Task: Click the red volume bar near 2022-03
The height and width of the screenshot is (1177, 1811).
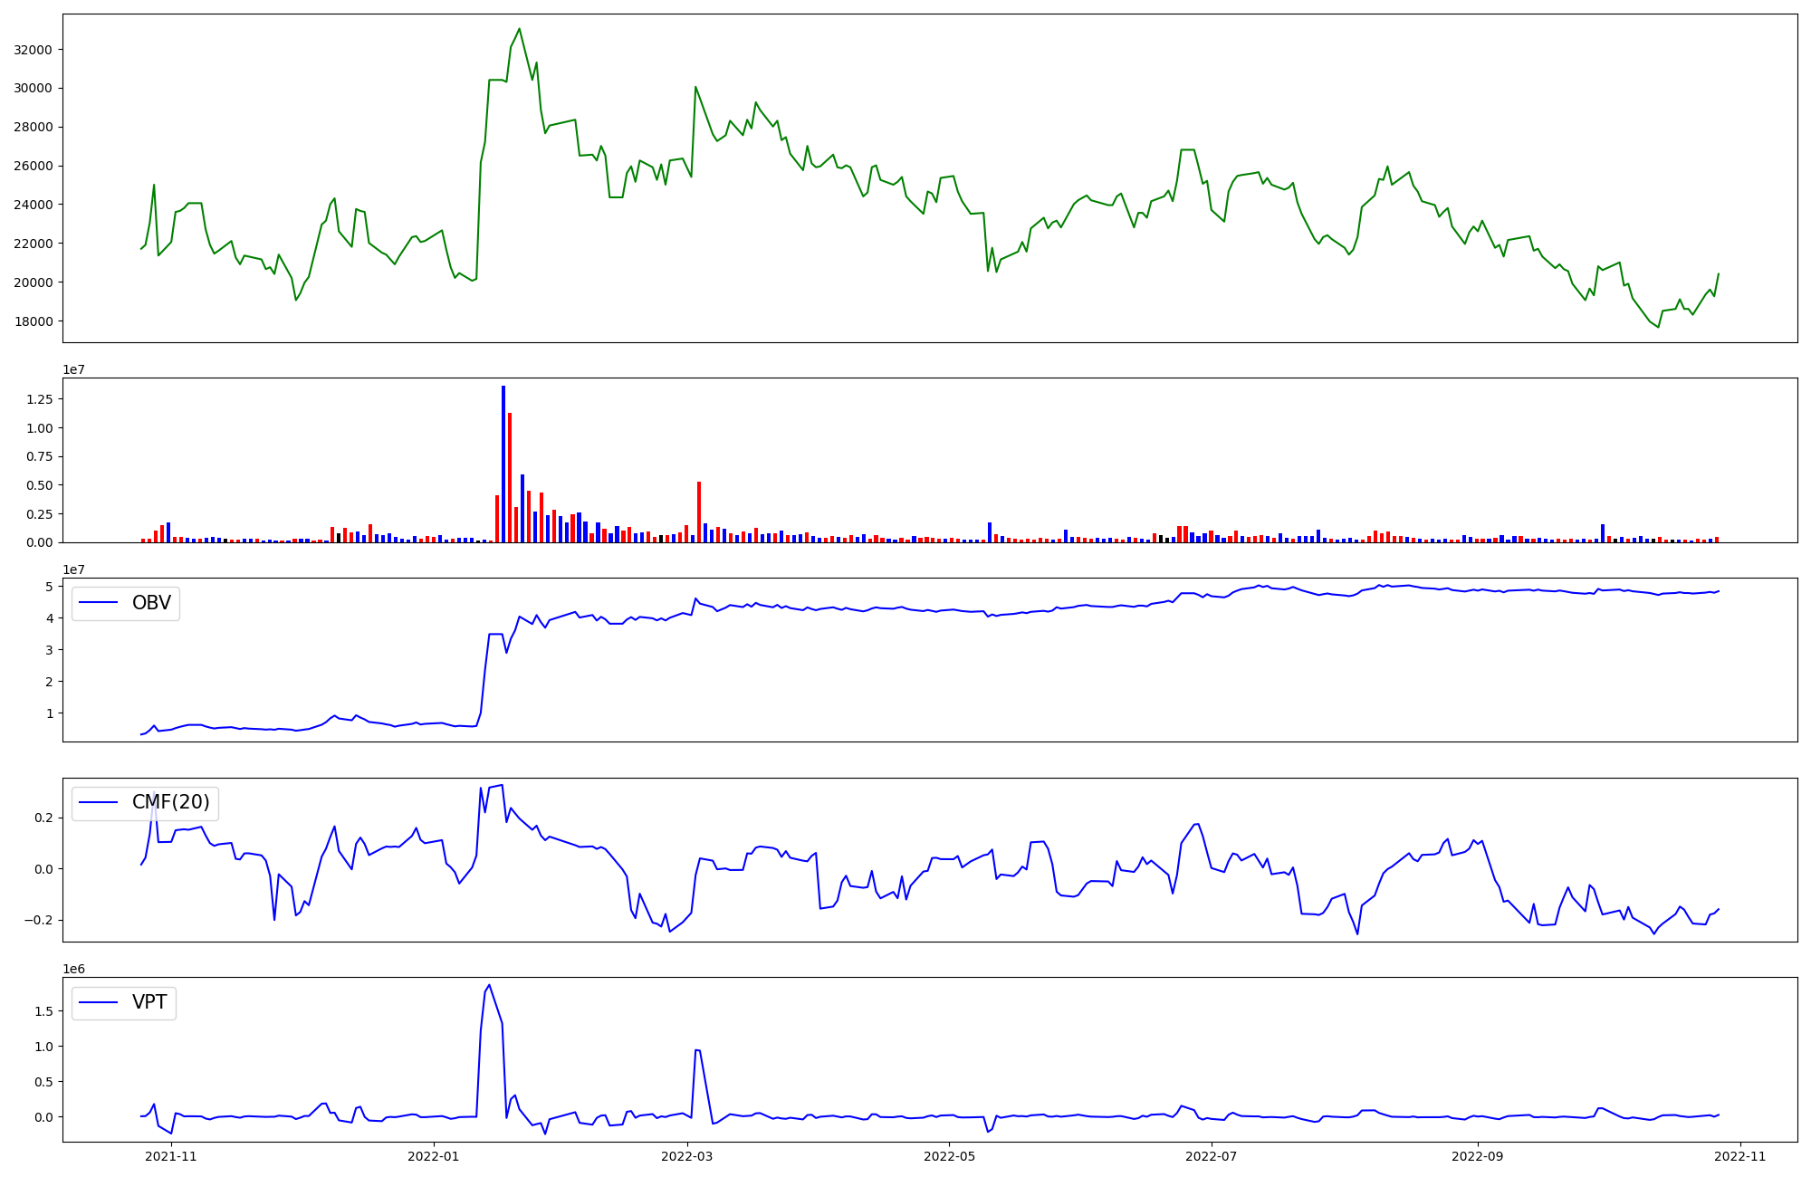Action: [699, 512]
